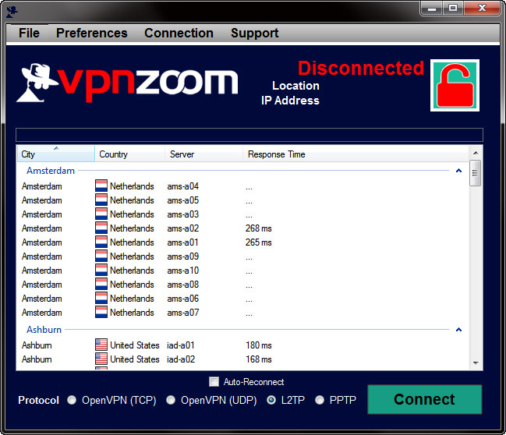
Task: Click the 265 ms response time
Action: point(259,242)
